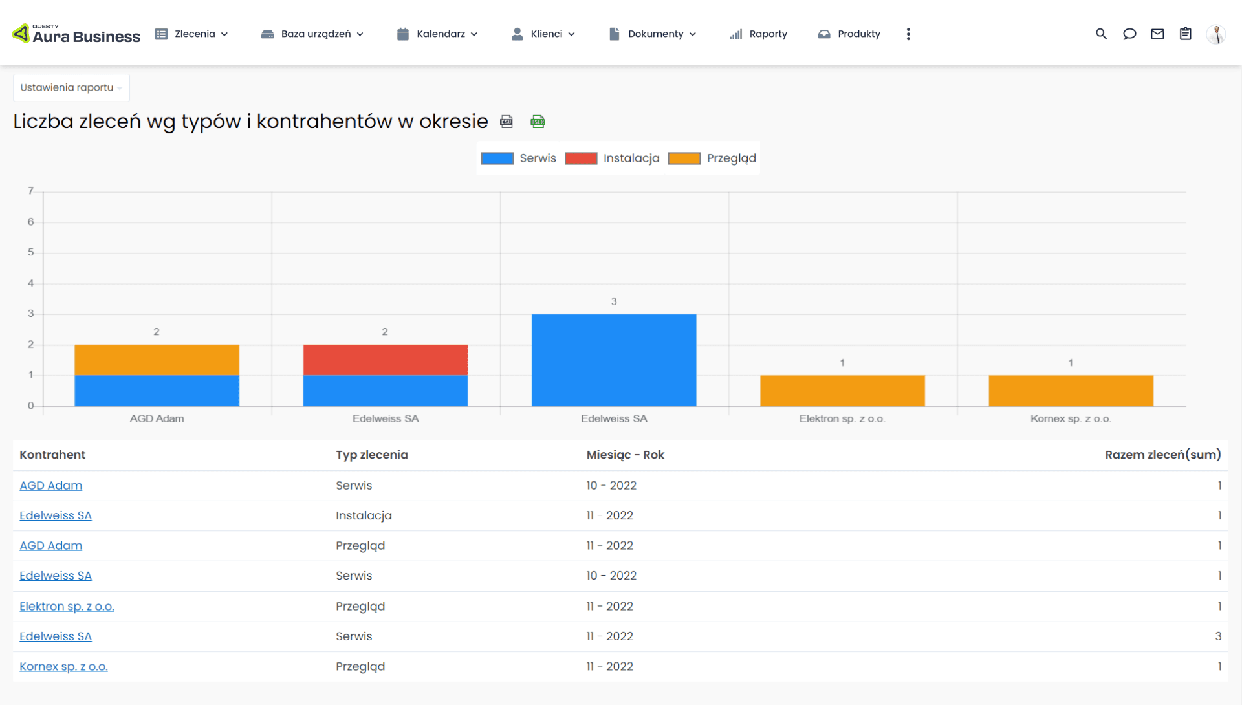Open the three-dot more menu
Screen dimensions: 1242x705
[x=908, y=34]
